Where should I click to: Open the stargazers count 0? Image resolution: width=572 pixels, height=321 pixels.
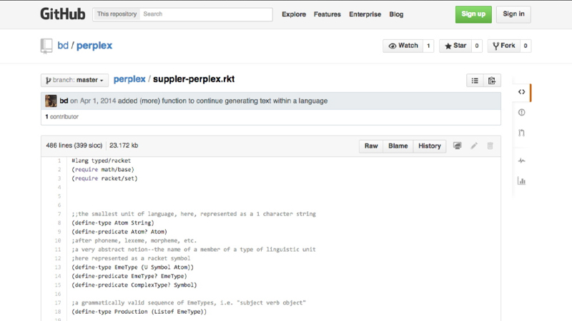477,46
